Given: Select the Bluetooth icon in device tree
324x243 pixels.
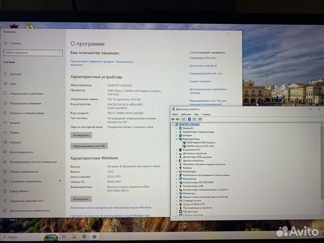Looking at the screenshot, I should (180, 128).
